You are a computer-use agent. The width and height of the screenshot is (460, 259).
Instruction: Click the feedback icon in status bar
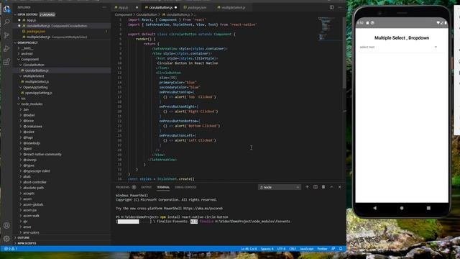coord(333,249)
